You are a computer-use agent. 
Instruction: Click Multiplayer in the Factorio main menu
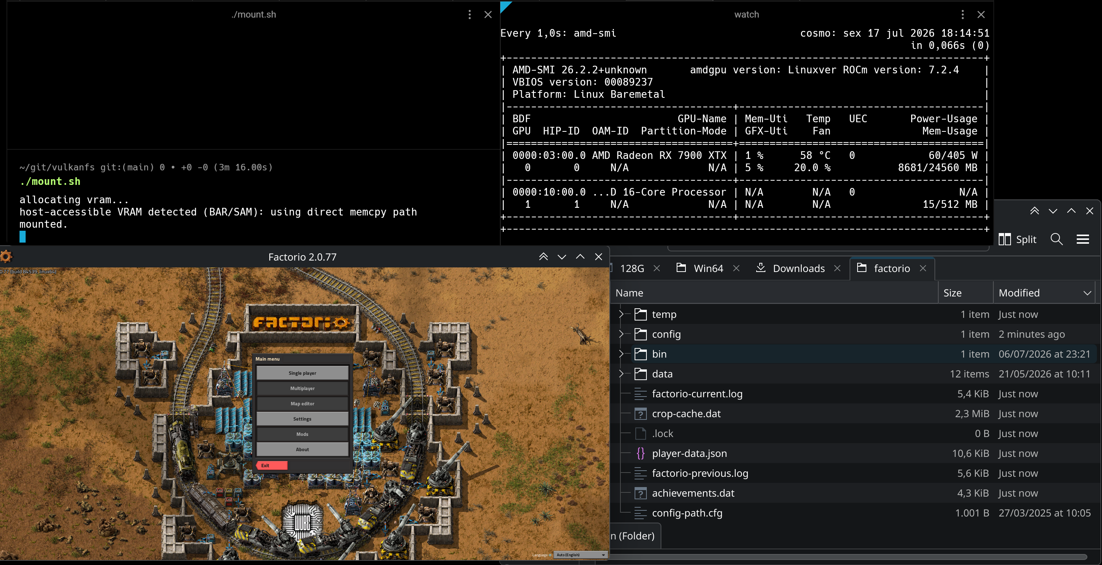[302, 388]
